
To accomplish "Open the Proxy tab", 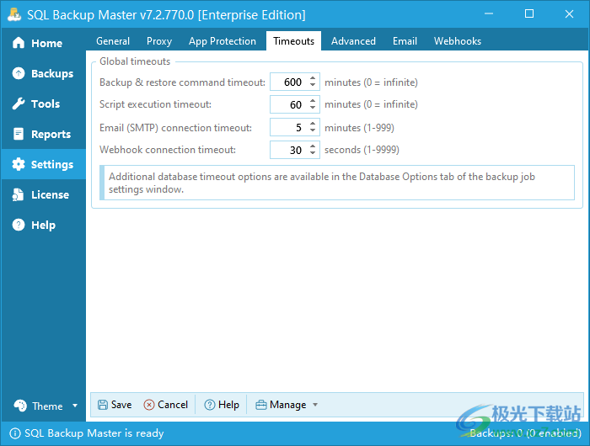I will pyautogui.click(x=159, y=41).
